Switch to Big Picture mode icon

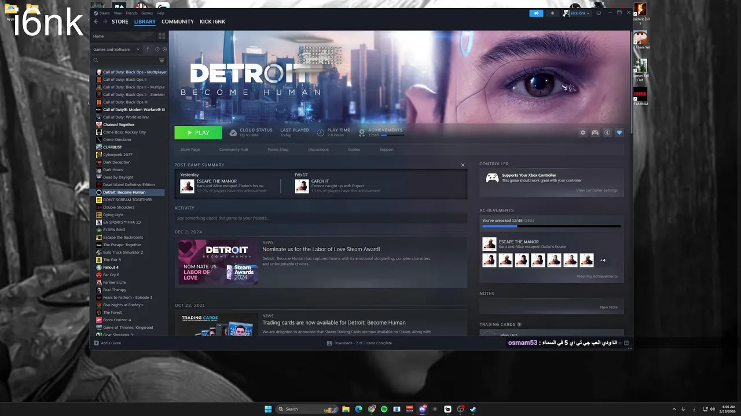point(599,13)
